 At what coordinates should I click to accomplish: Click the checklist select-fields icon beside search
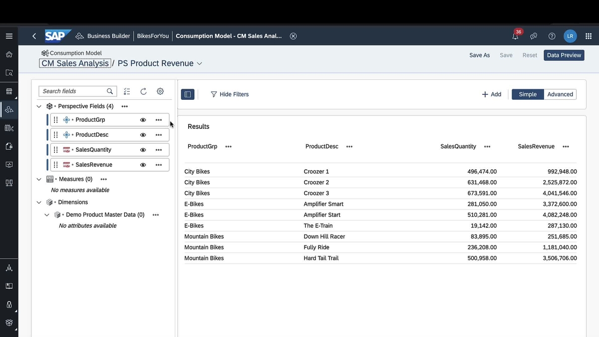(x=127, y=91)
